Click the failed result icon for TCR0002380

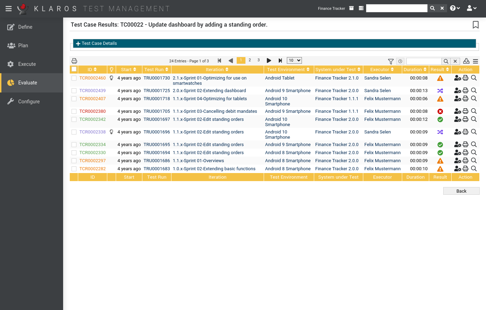point(440,111)
